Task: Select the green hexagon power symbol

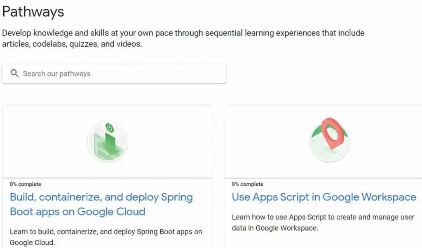Action: click(x=110, y=128)
